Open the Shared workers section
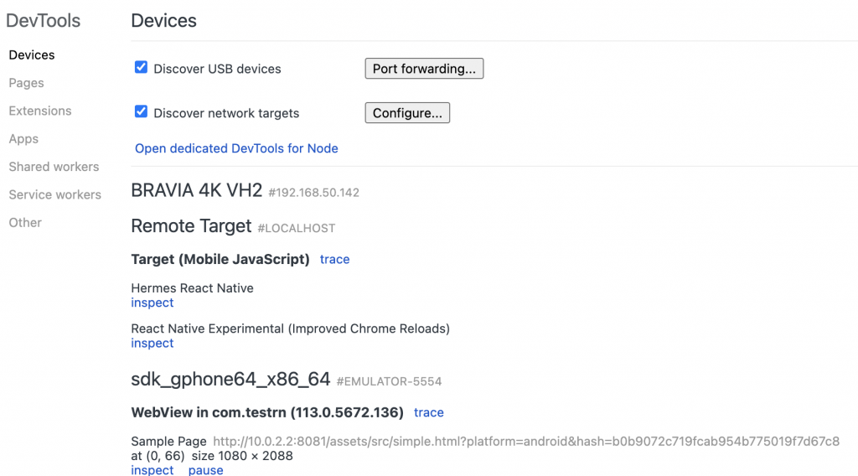The height and width of the screenshot is (476, 858). (54, 166)
